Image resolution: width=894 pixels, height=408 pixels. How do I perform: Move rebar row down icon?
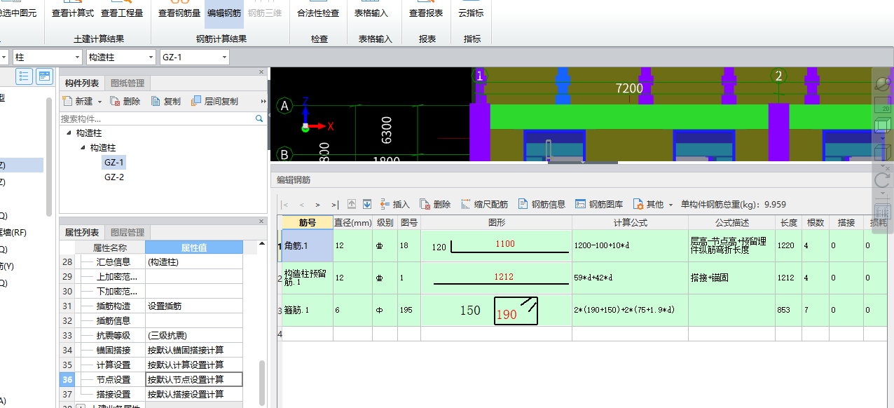click(x=367, y=205)
